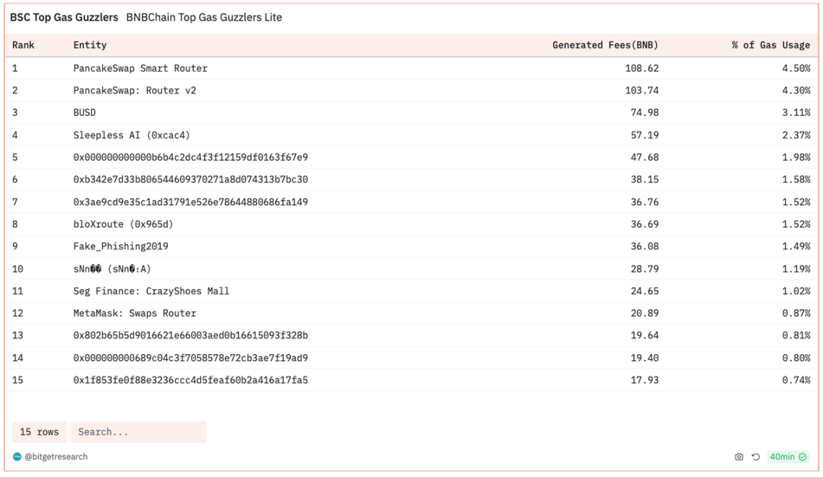Viewport: 823px width, 477px height.
Task: Sort by Generated Fees(BNB) column header
Action: (x=605, y=45)
